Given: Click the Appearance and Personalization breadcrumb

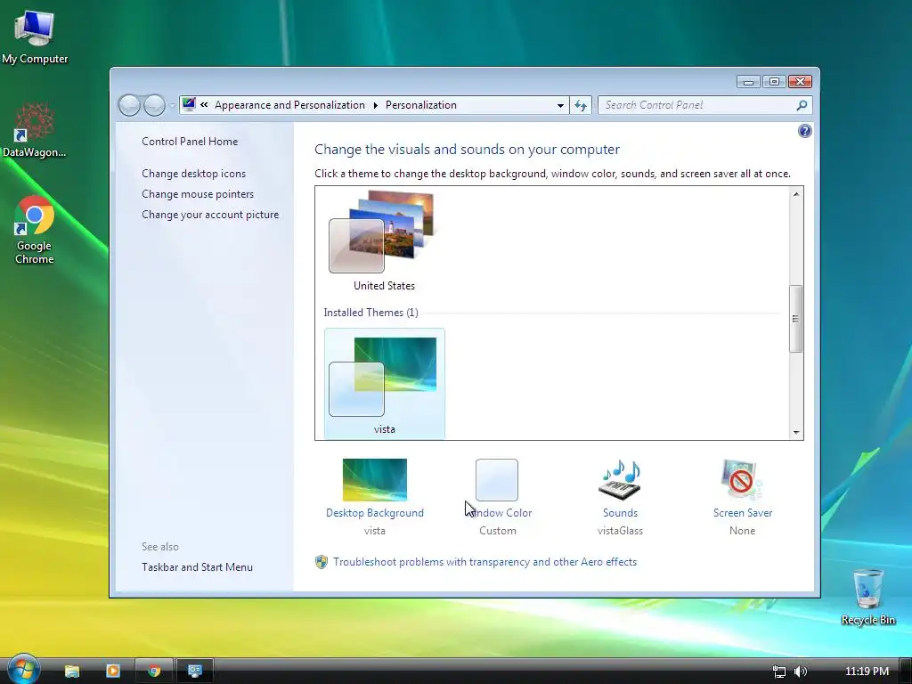Looking at the screenshot, I should click(x=289, y=105).
